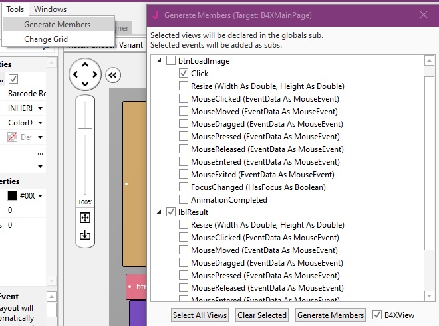Toggle the B4XView checkbox
The width and height of the screenshot is (439, 326).
pyautogui.click(x=378, y=315)
